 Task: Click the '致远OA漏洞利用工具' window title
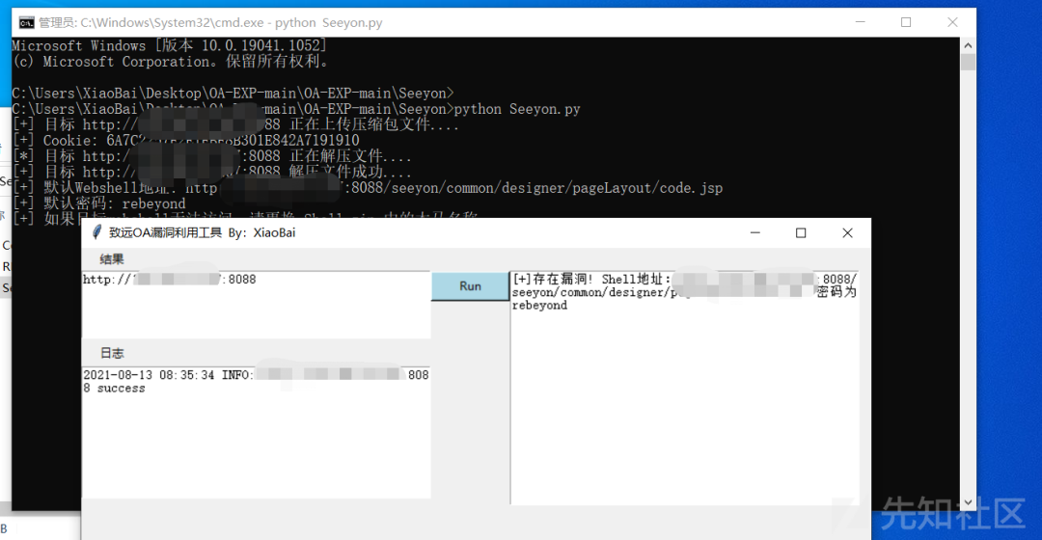click(x=202, y=232)
